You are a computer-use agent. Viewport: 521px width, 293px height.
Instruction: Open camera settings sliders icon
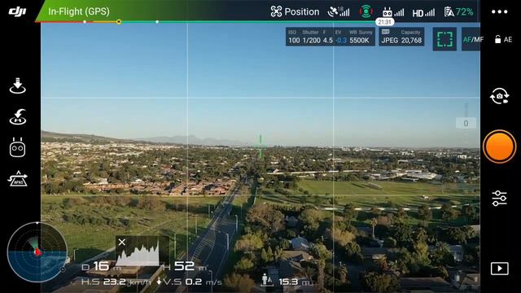(499, 199)
